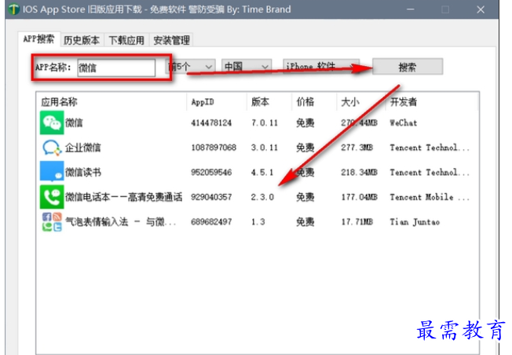Click the 搜索 button
Viewport: 512px width, 355px height.
[x=408, y=67]
